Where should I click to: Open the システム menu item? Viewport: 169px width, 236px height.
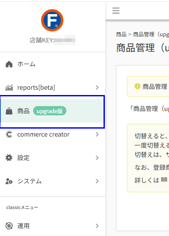point(53,181)
